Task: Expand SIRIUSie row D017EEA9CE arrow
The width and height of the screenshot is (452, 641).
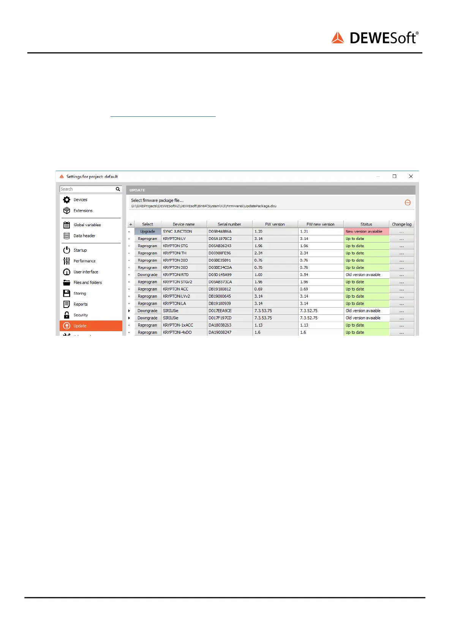Action: 129,311
